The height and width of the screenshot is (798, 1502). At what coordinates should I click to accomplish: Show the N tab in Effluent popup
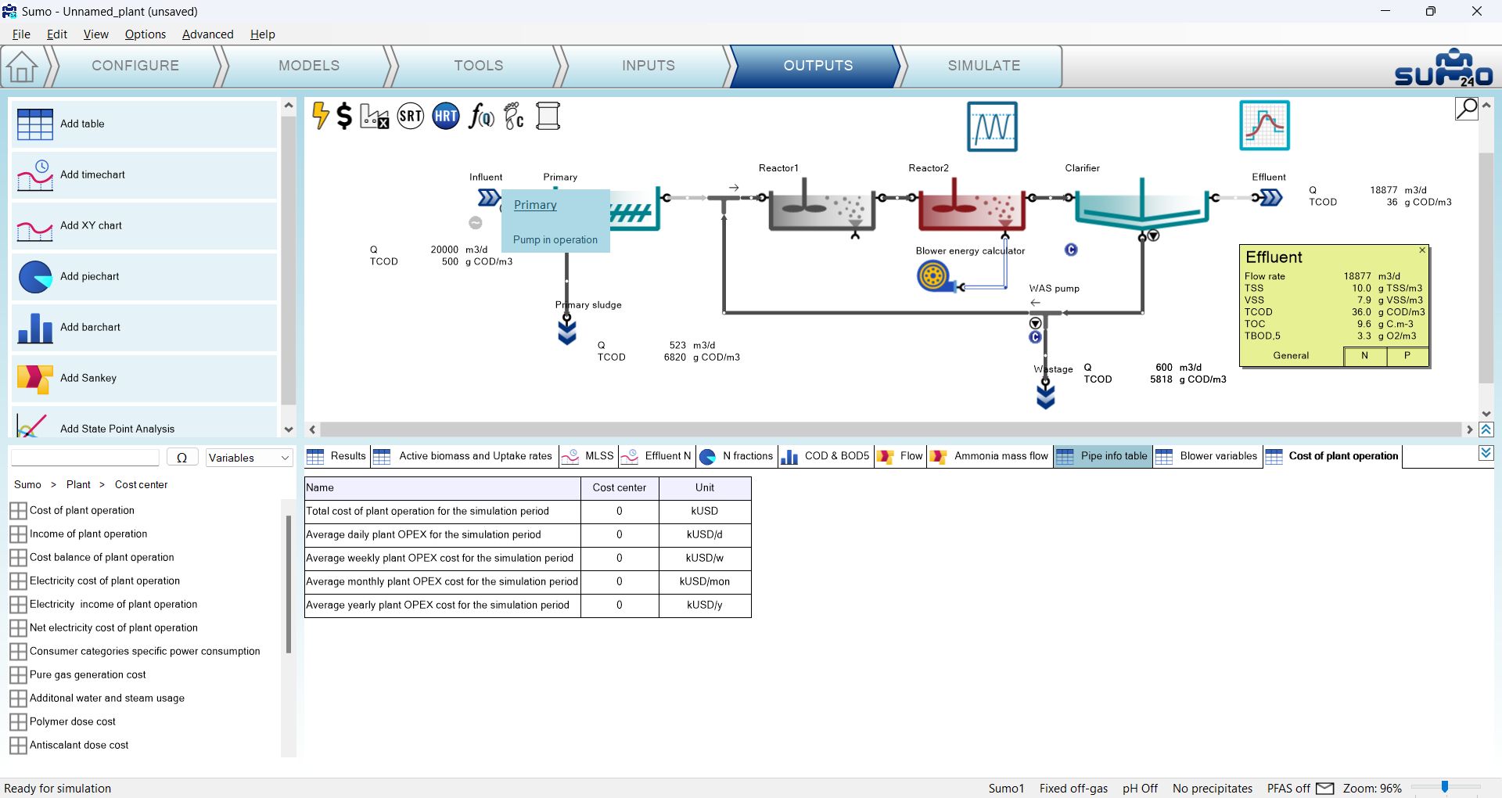click(1365, 356)
